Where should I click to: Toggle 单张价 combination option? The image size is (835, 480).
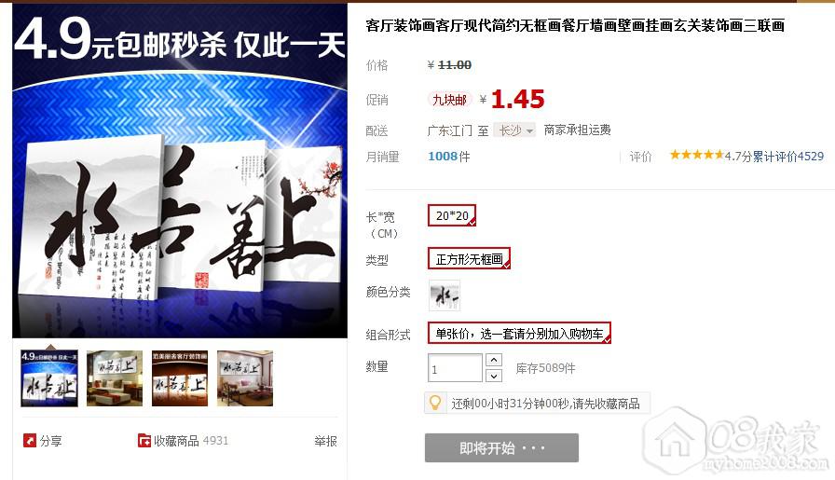pyautogui.click(x=519, y=333)
